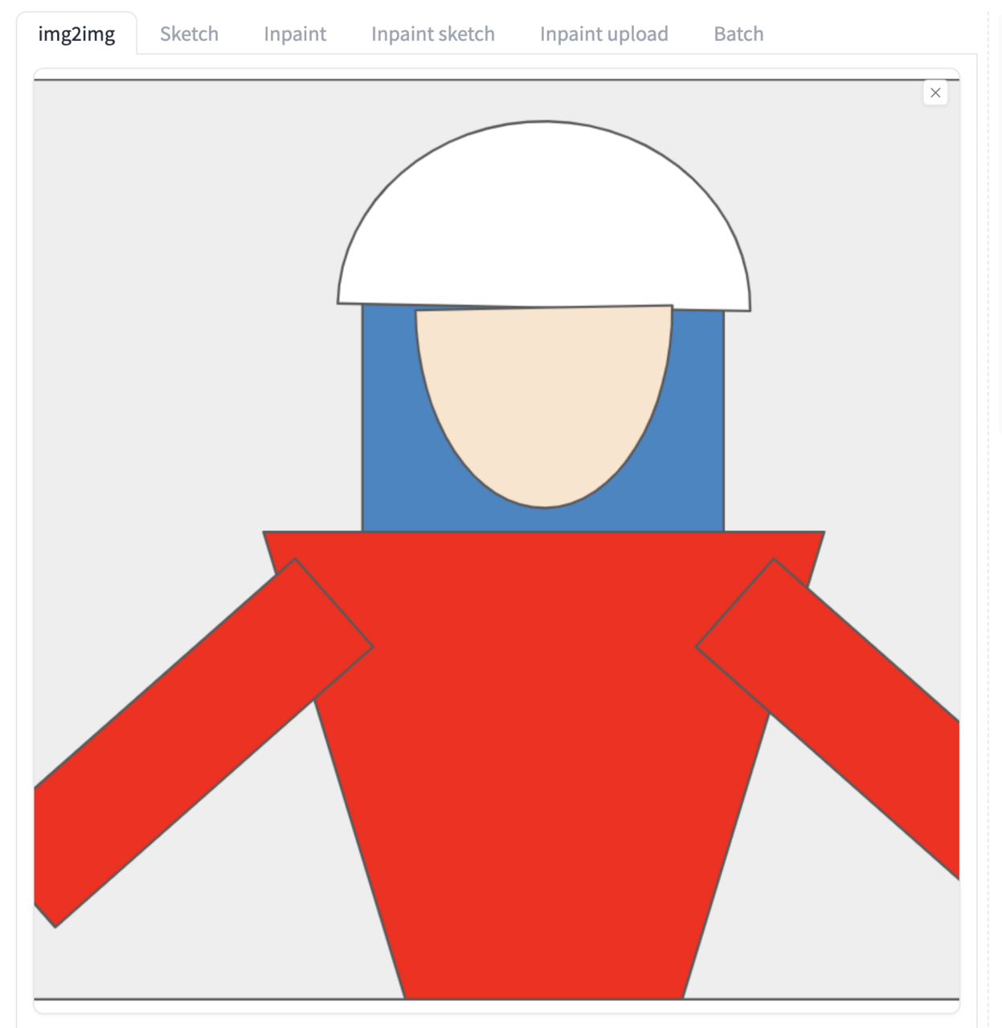The width and height of the screenshot is (1002, 1028).
Task: Go to the Inpaint sketch tab
Action: tap(433, 34)
